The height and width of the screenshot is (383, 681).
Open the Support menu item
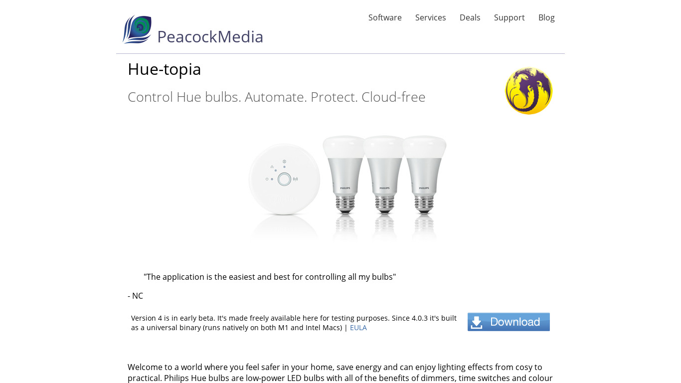pos(510,17)
